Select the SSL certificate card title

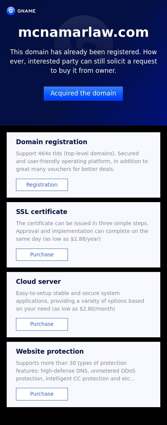coord(42,212)
